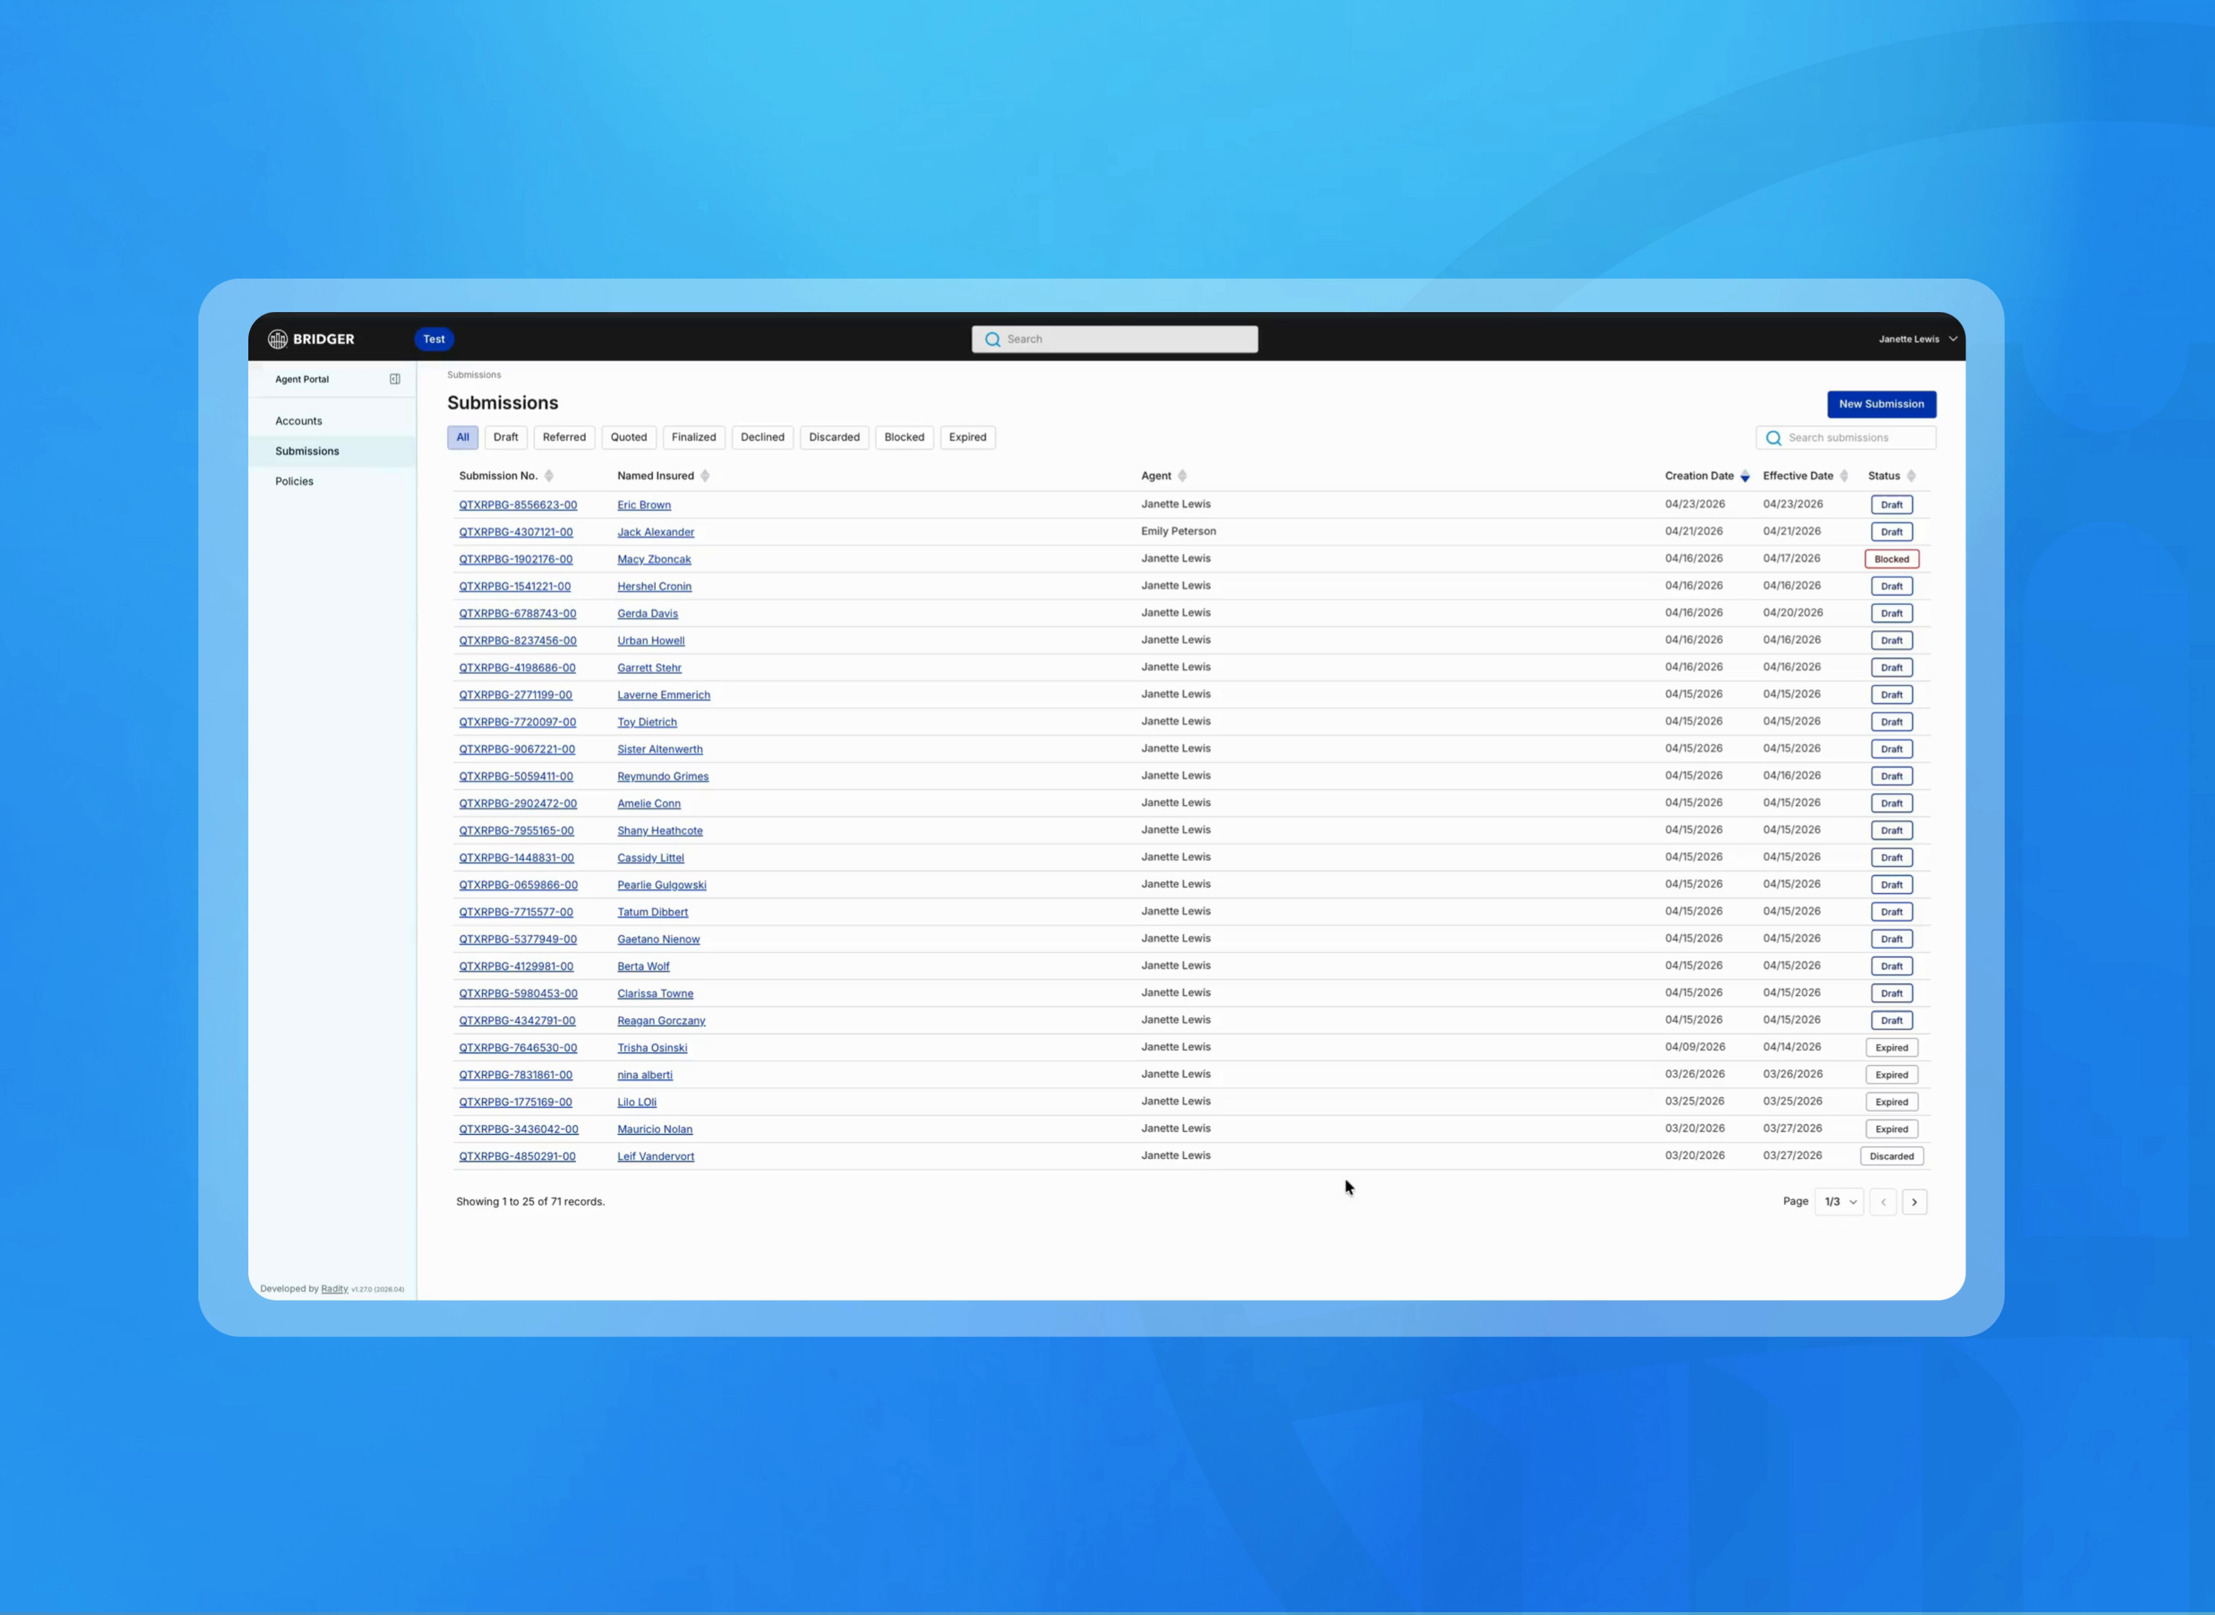Sort by Named Insured column arrows
Viewport: 2215px width, 1615px height.
pyautogui.click(x=705, y=476)
